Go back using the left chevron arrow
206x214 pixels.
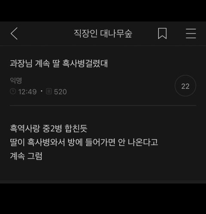click(14, 34)
